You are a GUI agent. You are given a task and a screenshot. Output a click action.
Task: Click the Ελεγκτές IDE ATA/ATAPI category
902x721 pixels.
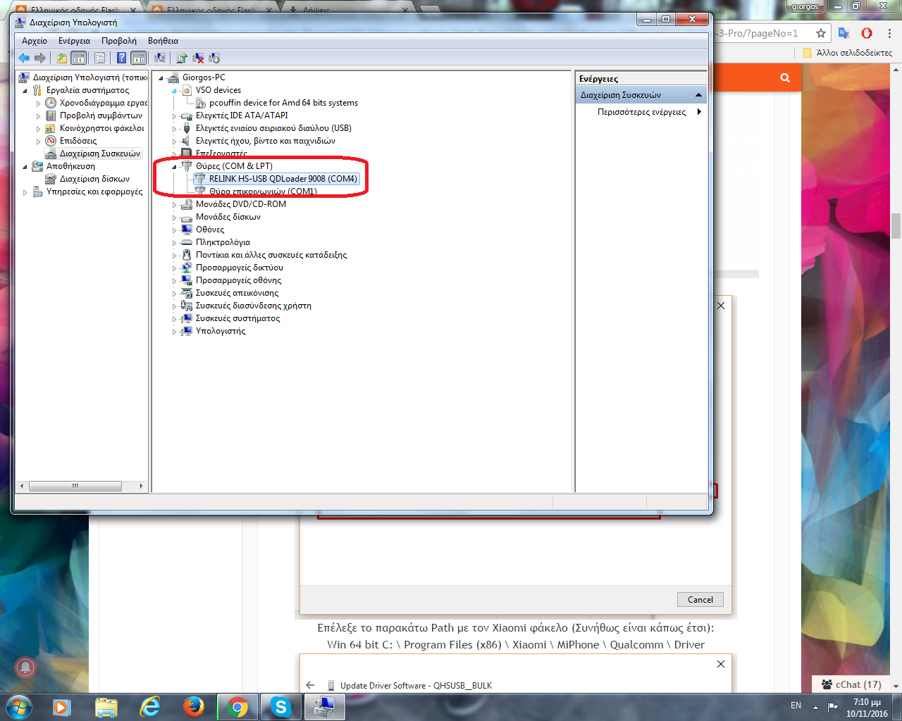[x=242, y=115]
